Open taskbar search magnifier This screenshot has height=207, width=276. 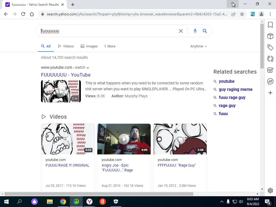[19, 202]
